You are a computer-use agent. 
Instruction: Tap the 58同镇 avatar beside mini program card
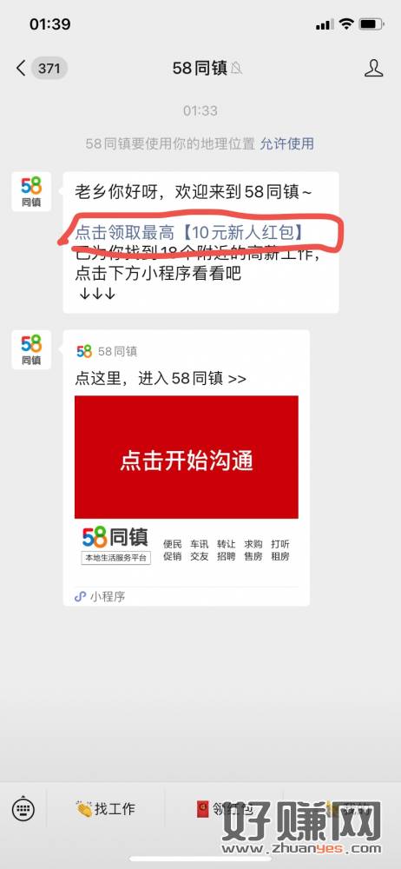tap(31, 349)
